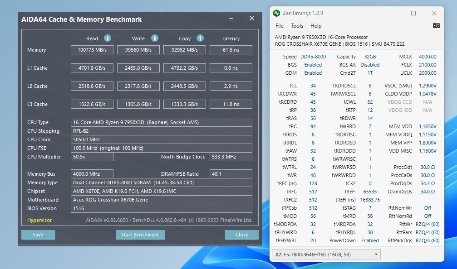Select L3 Cache Copy value 1333.3 GB/s
This screenshot has height=269, width=457.
[185, 104]
